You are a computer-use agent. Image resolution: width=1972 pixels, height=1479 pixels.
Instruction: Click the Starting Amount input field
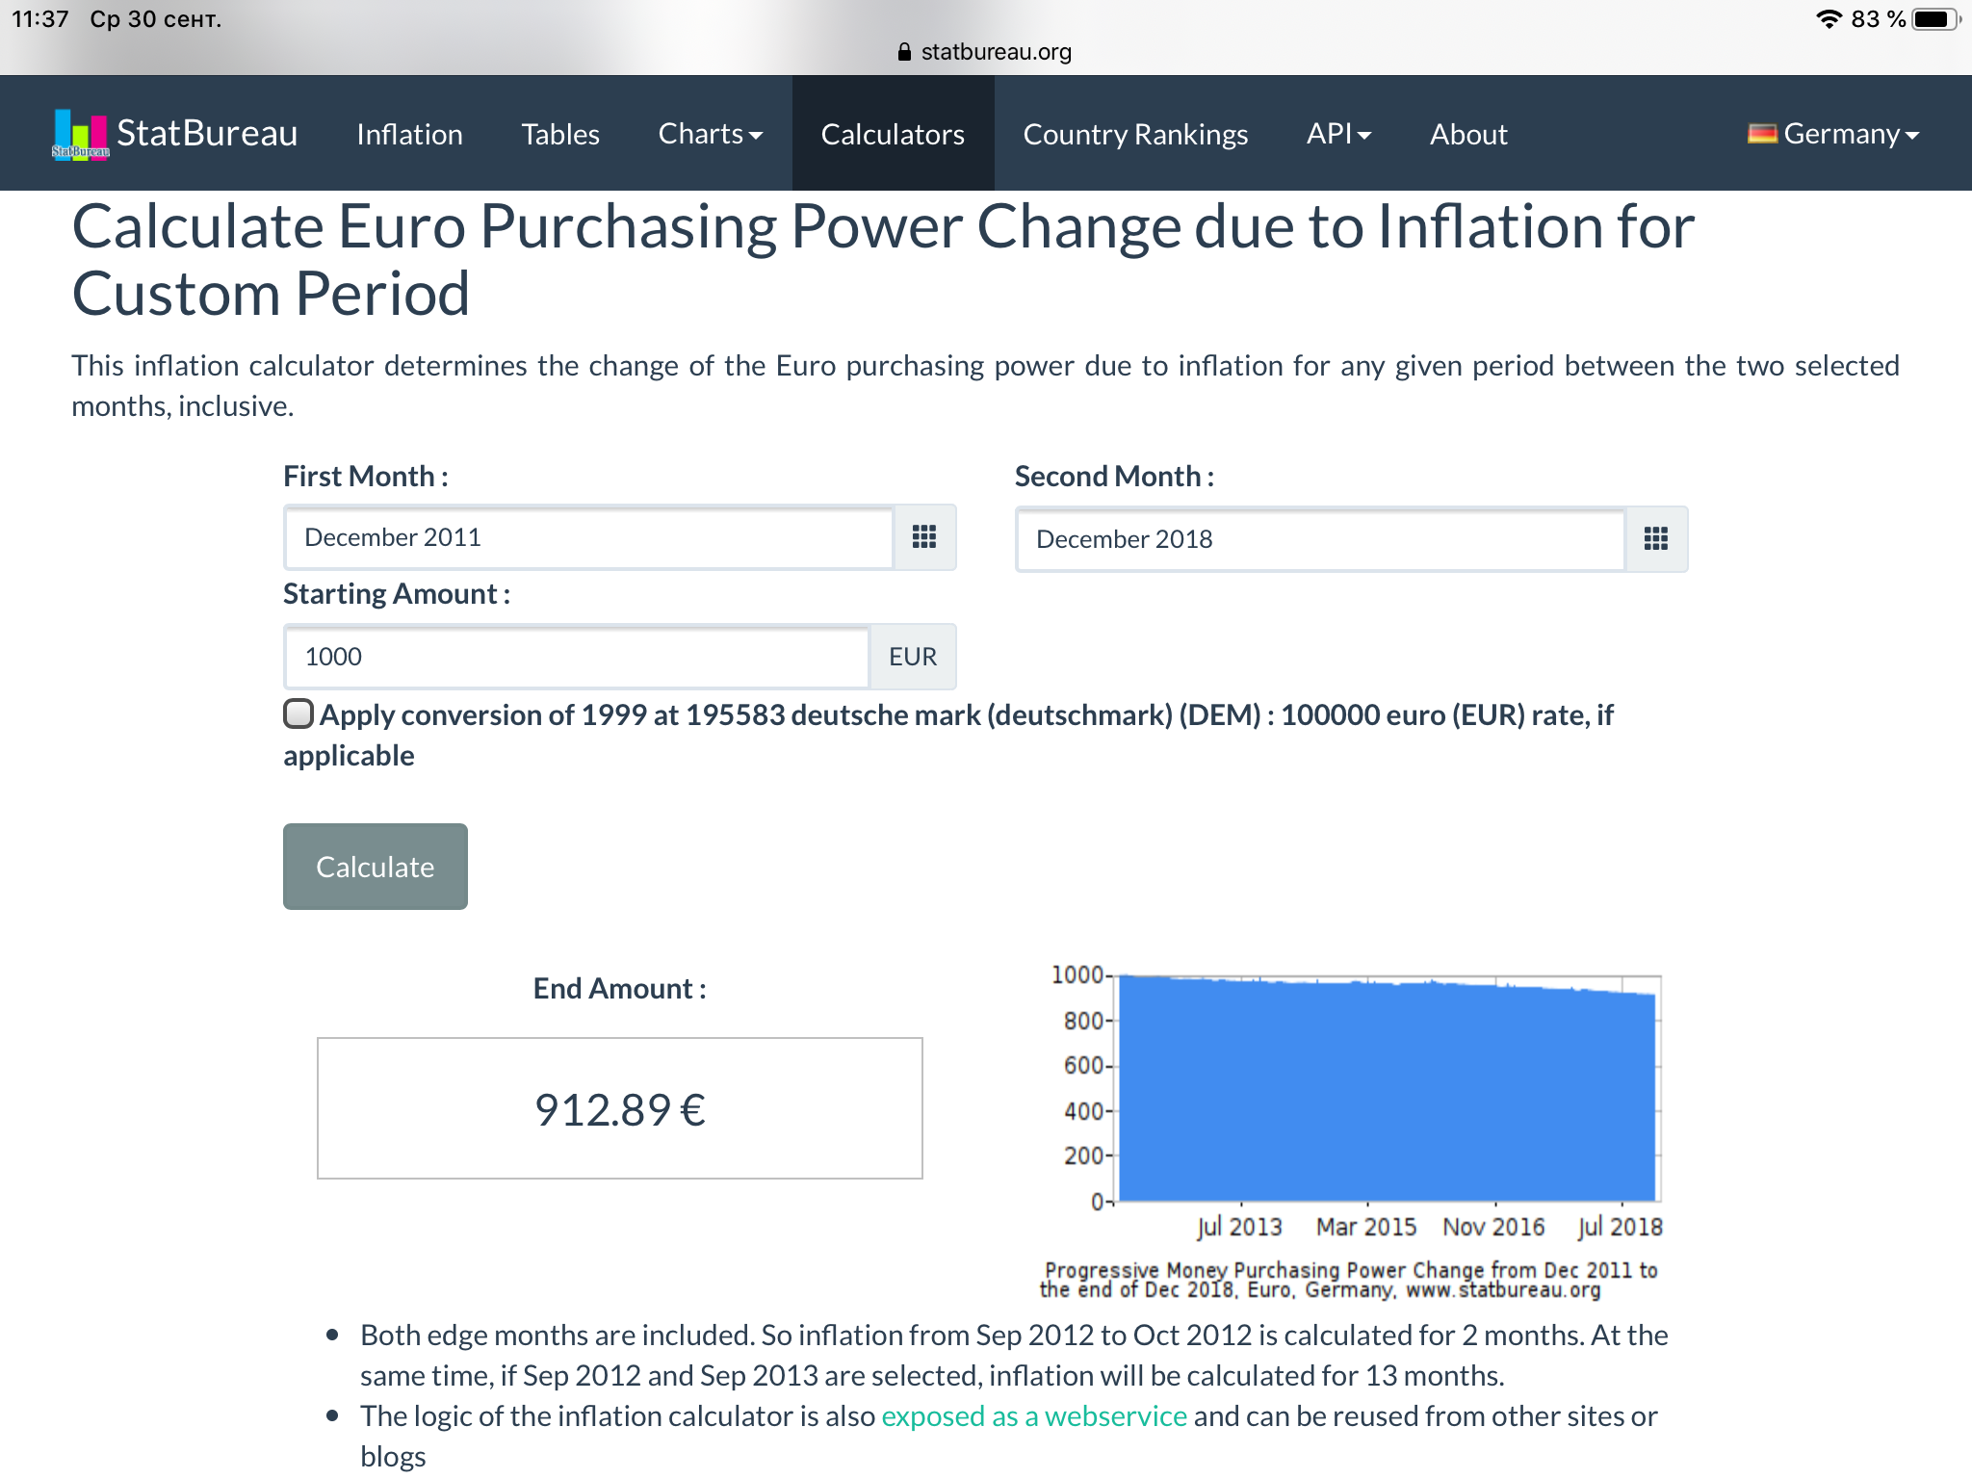click(577, 657)
